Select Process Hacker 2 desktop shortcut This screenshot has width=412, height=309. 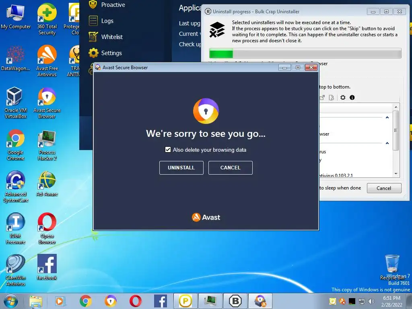47,145
